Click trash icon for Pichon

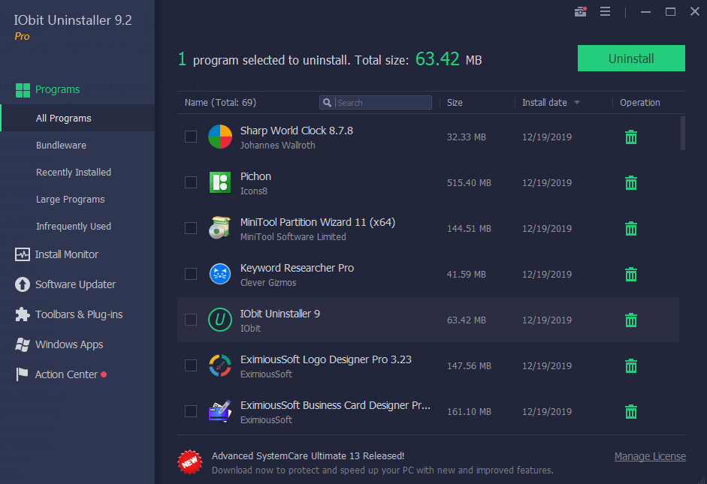click(x=631, y=183)
